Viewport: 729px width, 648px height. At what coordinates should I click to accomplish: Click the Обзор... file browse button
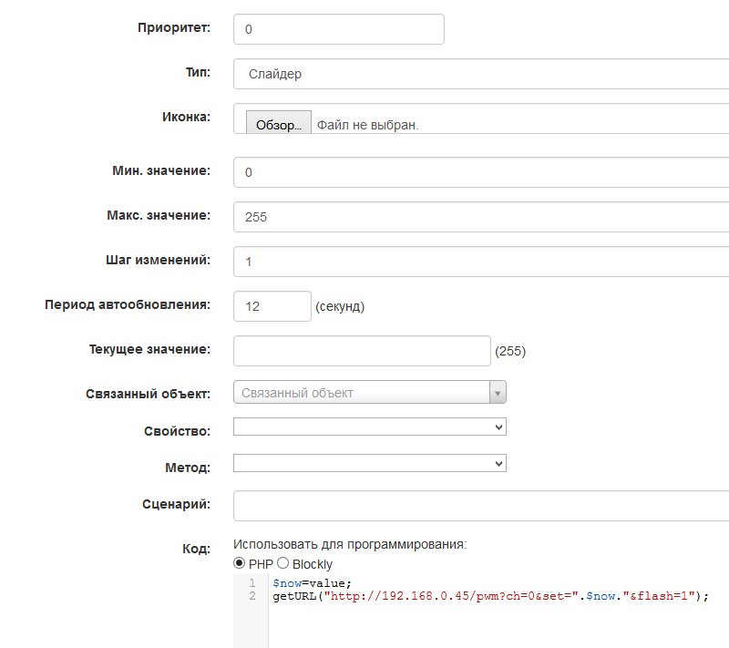click(279, 125)
